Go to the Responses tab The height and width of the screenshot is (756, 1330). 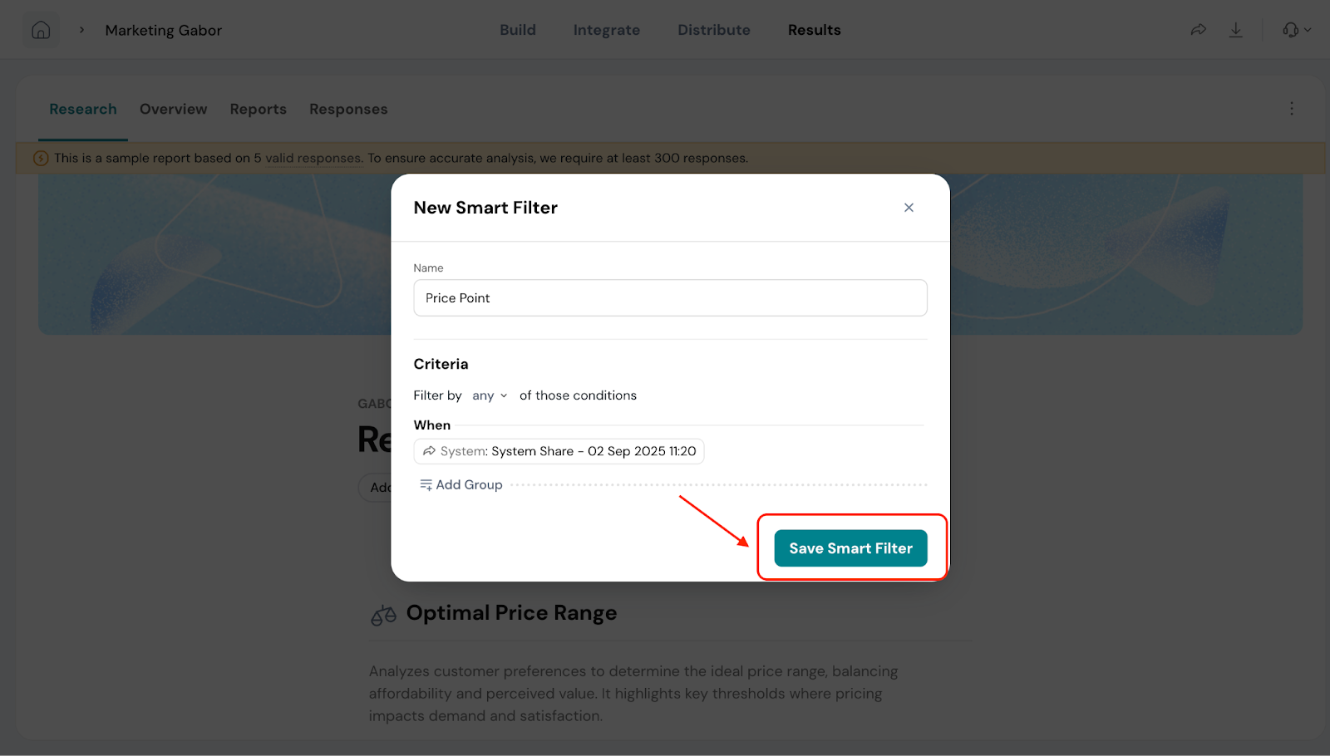tap(348, 109)
